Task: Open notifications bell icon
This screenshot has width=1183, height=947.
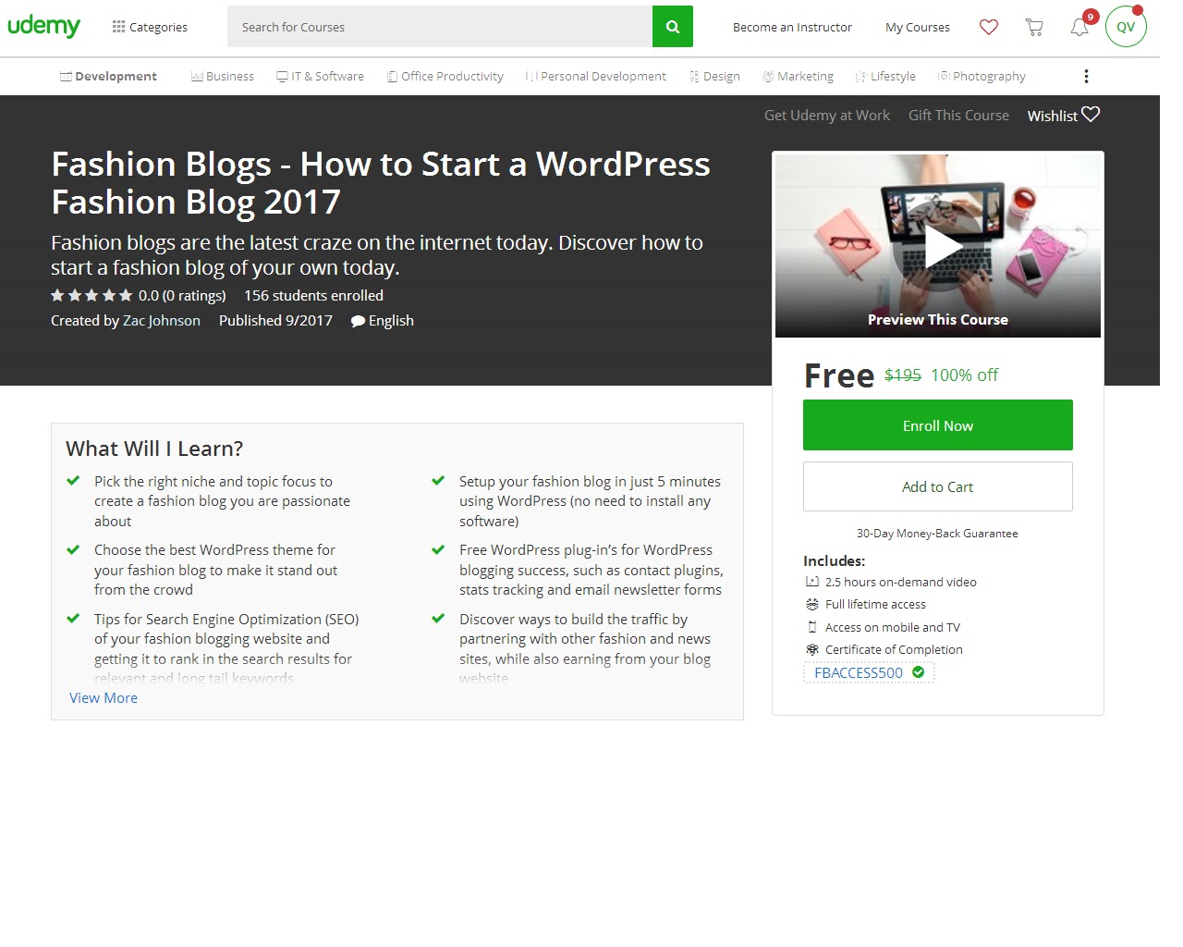Action: click(x=1079, y=27)
